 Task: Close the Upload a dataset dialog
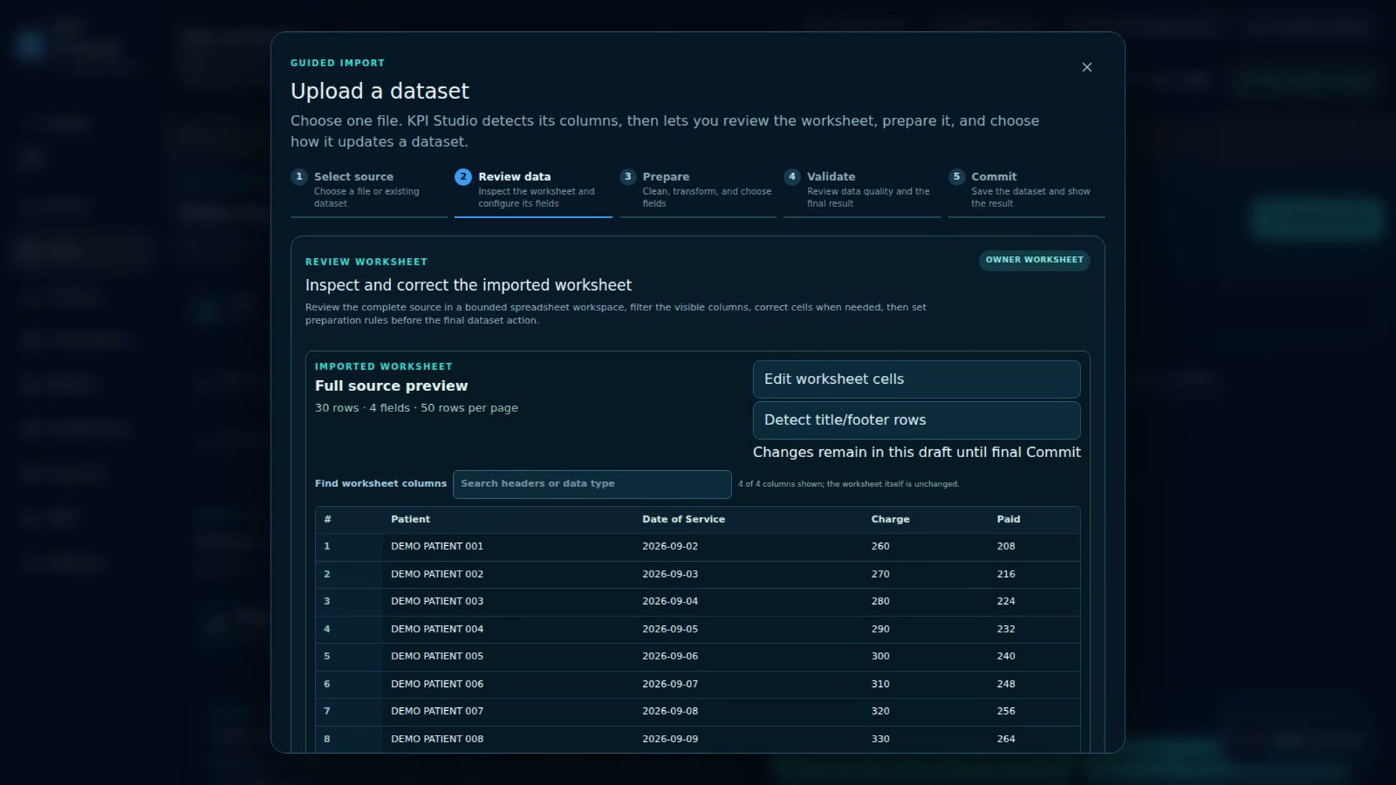[x=1087, y=68]
